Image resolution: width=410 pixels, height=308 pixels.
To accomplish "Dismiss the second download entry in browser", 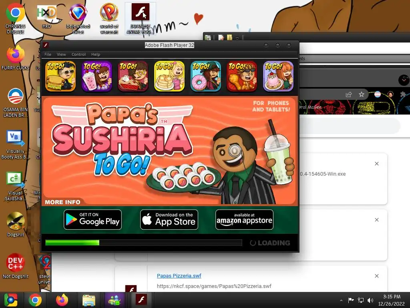I will tap(376, 220).
